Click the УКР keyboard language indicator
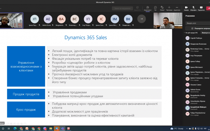The height and width of the screenshot is (131, 210). (x=205, y=129)
